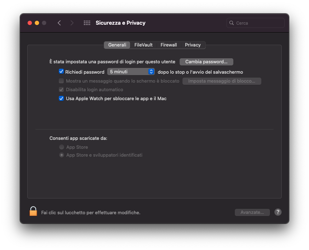Switch to the FileVault tab
The image size is (309, 250).
(x=143, y=45)
